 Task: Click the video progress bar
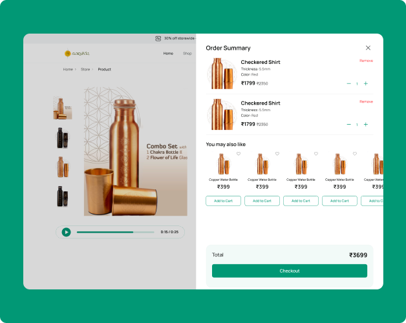click(115, 232)
